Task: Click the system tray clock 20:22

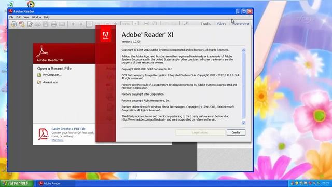Action: tap(326, 183)
